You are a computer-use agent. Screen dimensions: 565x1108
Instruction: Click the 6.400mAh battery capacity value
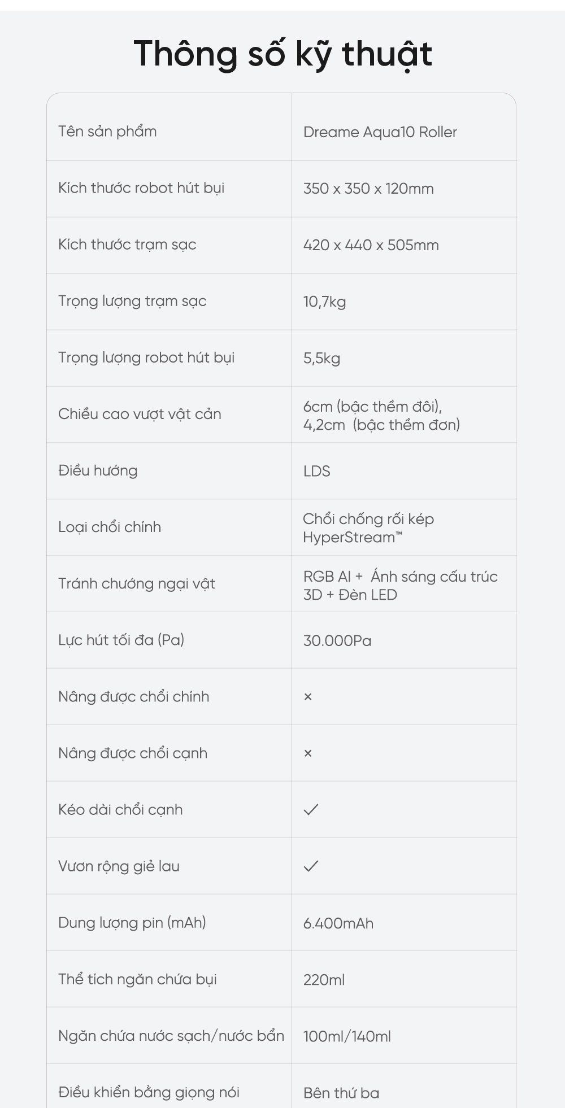point(338,923)
